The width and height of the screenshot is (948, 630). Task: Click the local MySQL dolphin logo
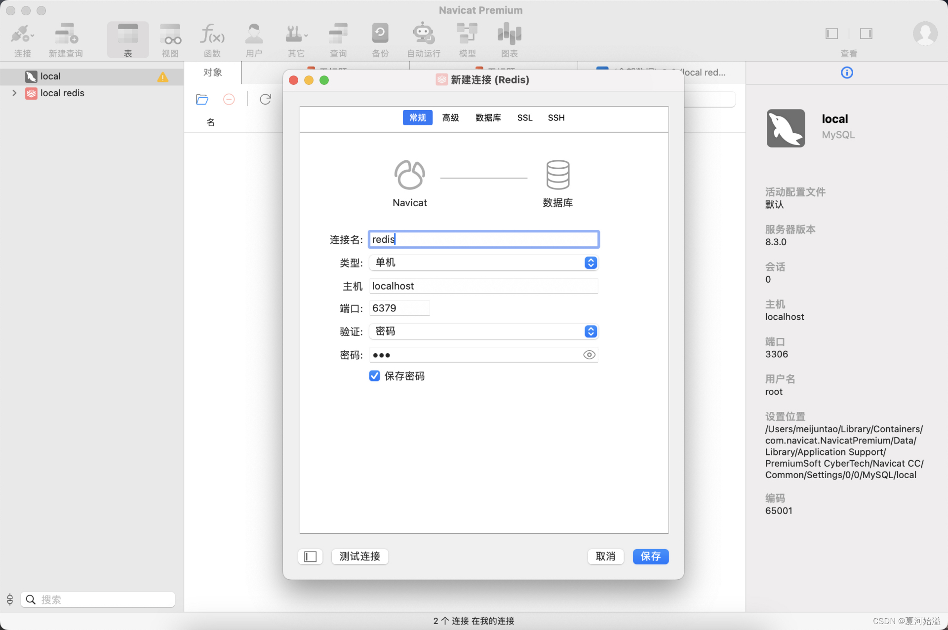tap(786, 128)
